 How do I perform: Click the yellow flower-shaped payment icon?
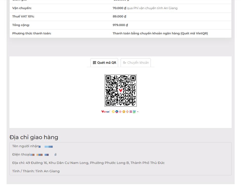point(113,111)
